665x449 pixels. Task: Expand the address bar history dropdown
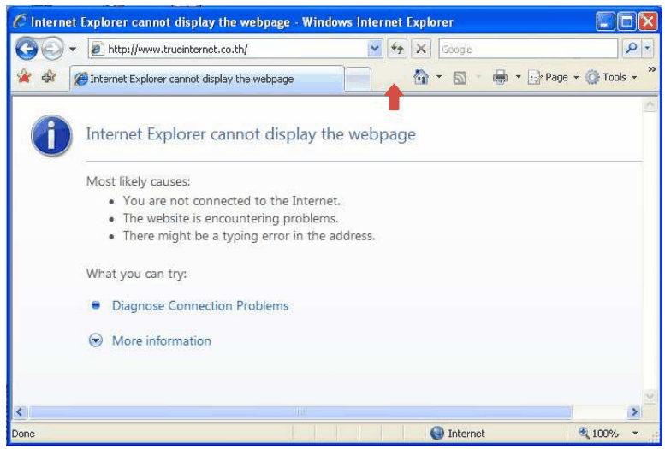point(375,50)
